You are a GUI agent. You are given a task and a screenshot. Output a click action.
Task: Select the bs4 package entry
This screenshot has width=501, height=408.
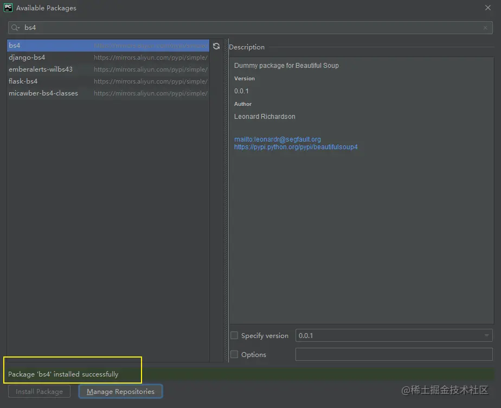pyautogui.click(x=14, y=45)
